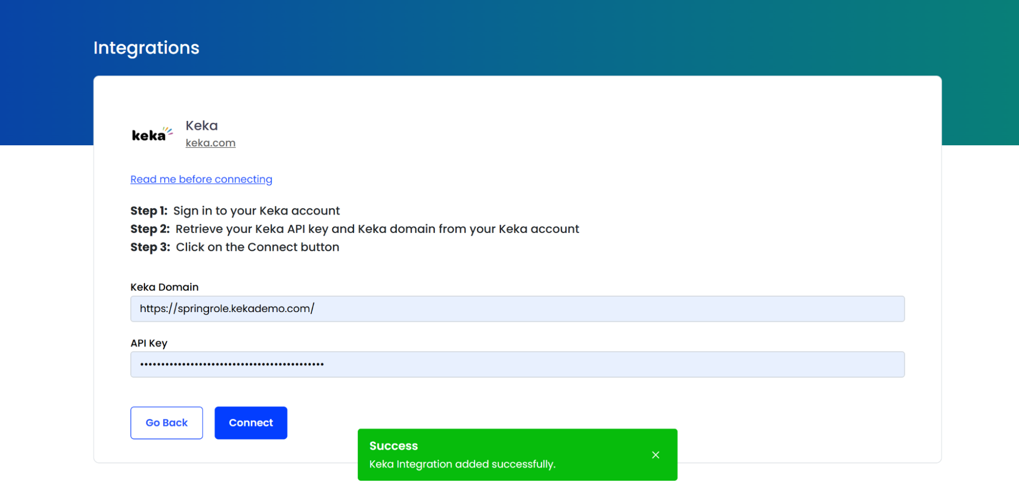
Task: Click the Integrations page heading
Action: (146, 48)
